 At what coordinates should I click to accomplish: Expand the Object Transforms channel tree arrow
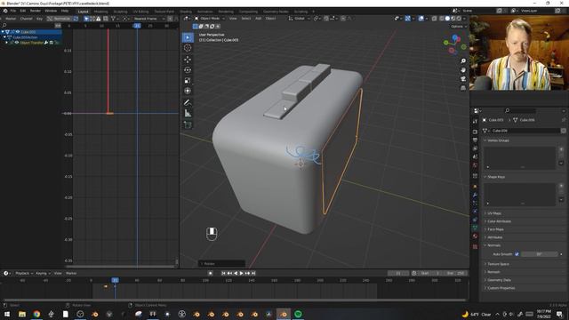[x=6, y=43]
